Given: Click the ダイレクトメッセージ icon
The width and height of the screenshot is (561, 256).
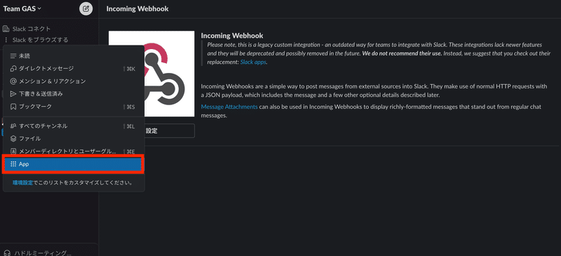Looking at the screenshot, I should click(x=13, y=69).
